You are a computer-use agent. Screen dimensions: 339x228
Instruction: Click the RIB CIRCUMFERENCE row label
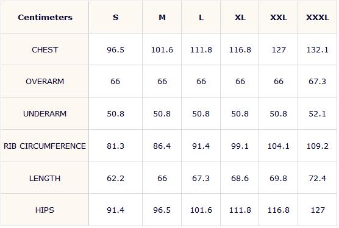pos(45,146)
